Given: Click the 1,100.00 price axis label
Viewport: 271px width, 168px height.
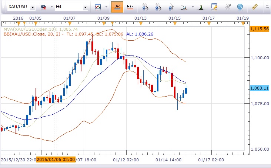Looking at the screenshot, I should pos(260,58).
